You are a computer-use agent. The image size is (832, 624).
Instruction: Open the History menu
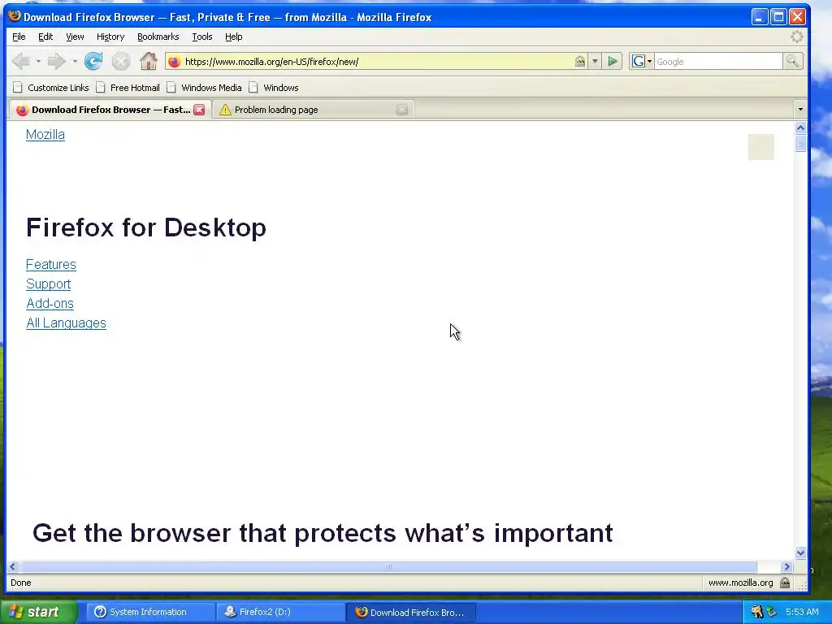110,37
